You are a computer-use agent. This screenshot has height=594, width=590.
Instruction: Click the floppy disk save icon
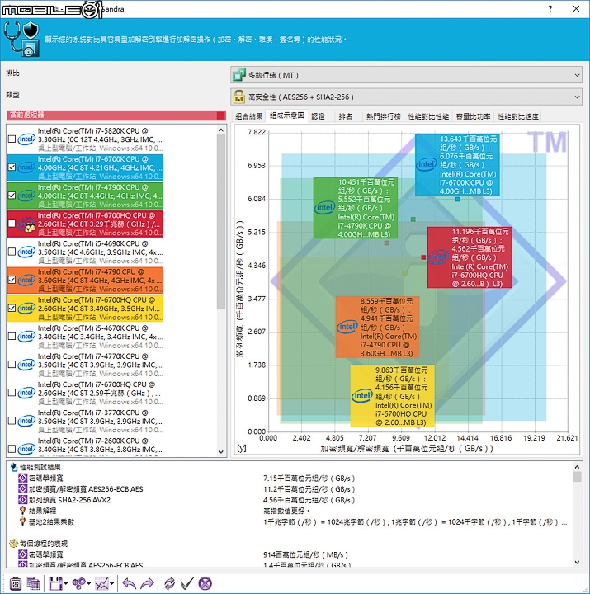[x=55, y=583]
